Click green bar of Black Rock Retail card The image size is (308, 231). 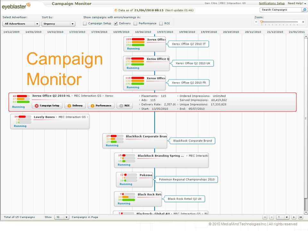pyautogui.click(x=128, y=200)
